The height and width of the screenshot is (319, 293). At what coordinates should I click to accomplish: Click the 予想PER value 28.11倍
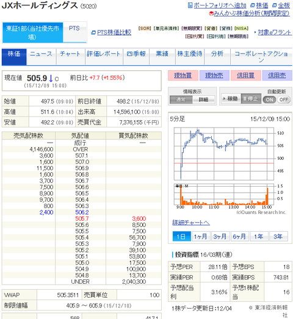(218, 267)
